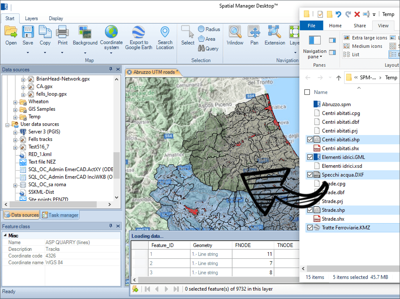The height and width of the screenshot is (299, 400).
Task: Open the Save dropdown arrow
Action: click(28, 53)
